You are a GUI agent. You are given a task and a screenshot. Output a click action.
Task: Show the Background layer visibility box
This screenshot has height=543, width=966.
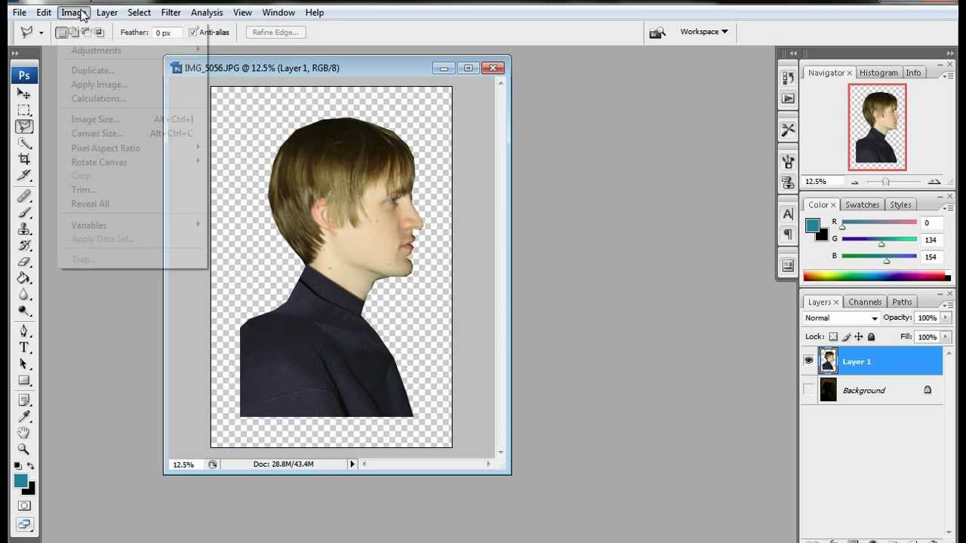[x=809, y=390]
